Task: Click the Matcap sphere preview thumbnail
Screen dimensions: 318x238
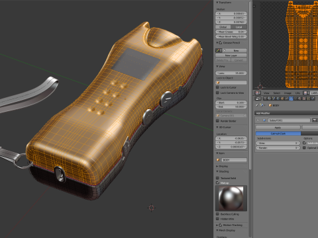Action: (x=231, y=198)
